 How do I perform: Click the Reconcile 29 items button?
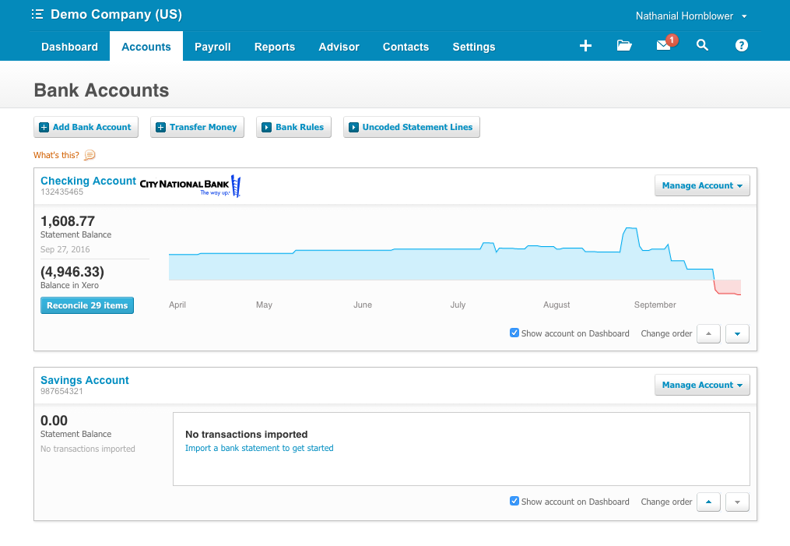86,305
